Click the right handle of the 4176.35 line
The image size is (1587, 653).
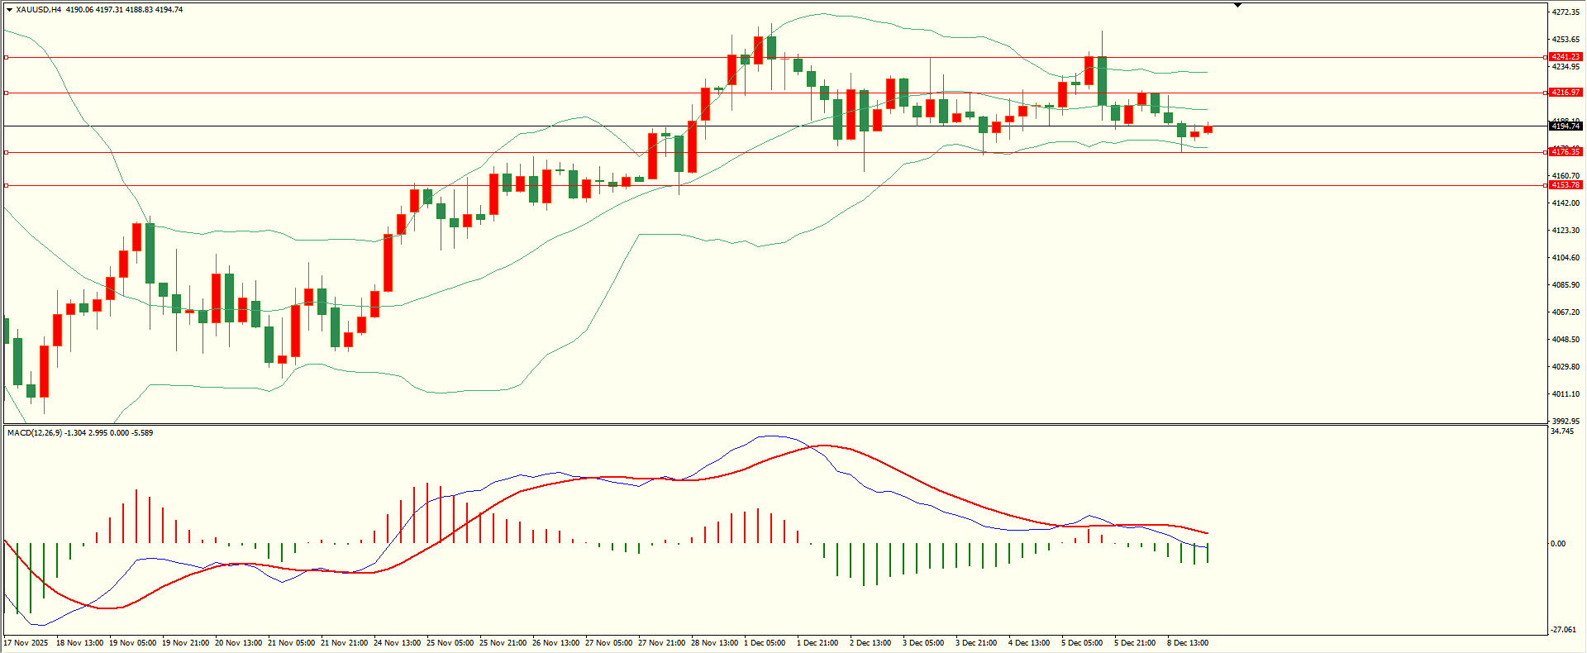point(1546,152)
